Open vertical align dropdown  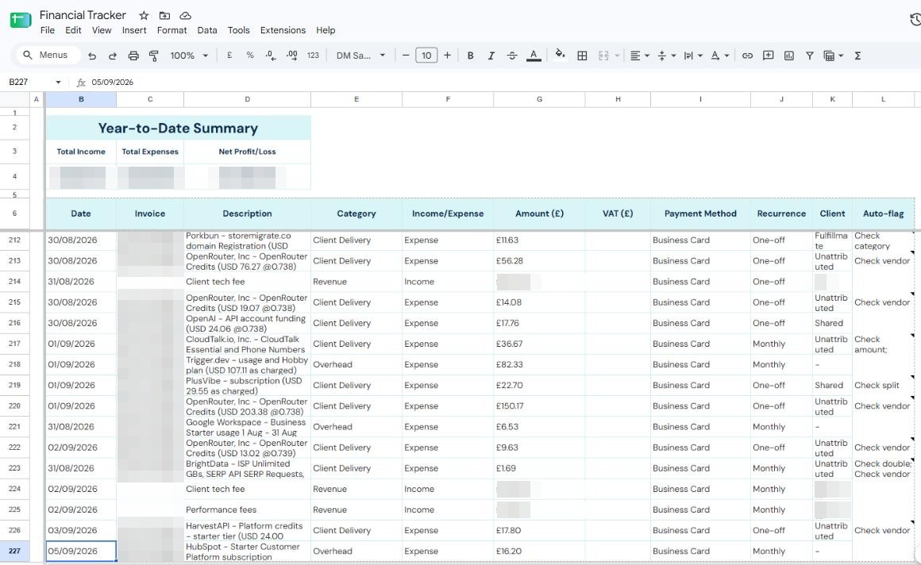pos(667,56)
